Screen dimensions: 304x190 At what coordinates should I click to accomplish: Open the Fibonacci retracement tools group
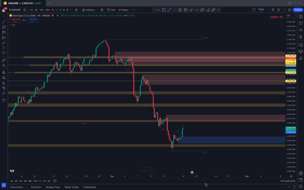click(4, 27)
